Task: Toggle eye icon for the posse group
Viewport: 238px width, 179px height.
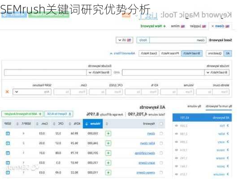Action: (x=177, y=166)
